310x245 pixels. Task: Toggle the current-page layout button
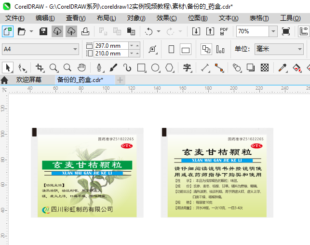pos(220,49)
